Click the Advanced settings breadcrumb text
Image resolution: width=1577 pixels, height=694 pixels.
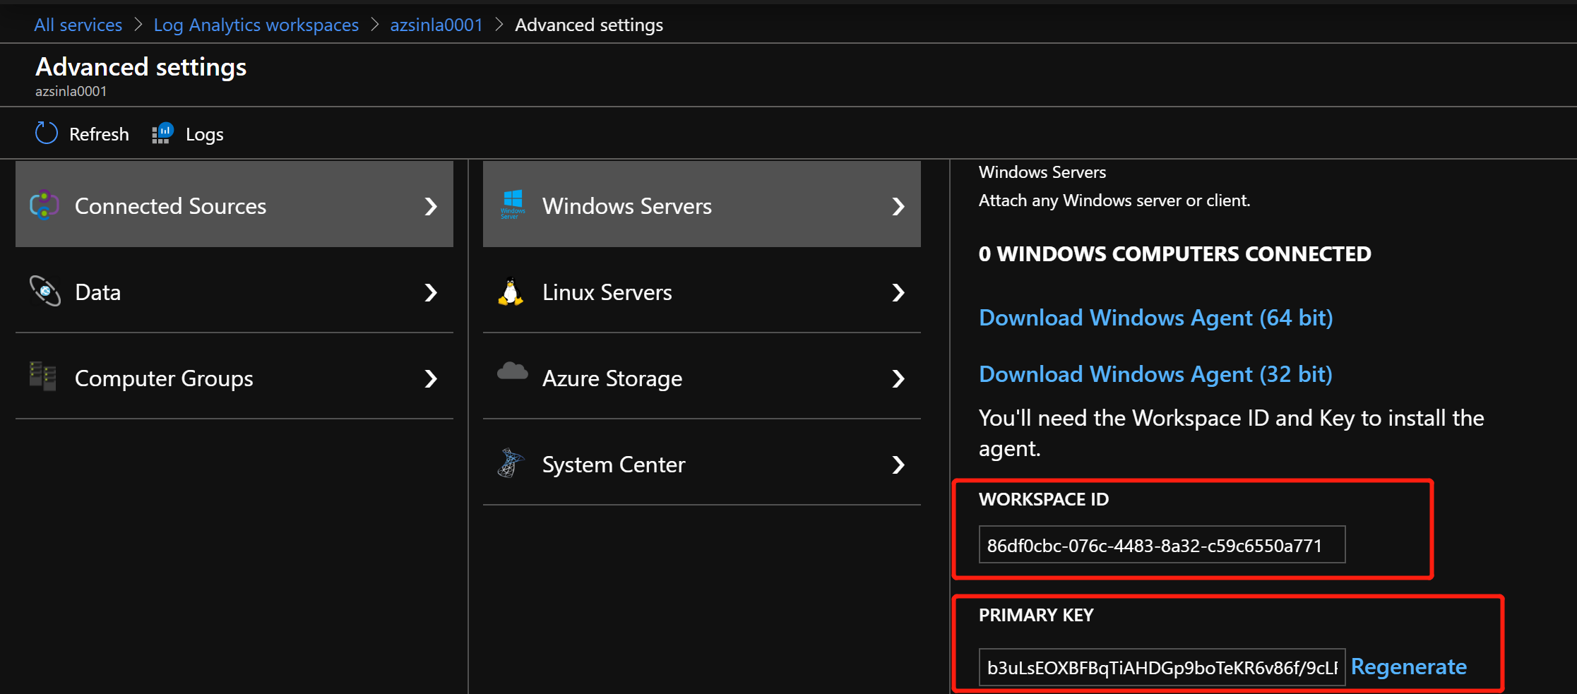coord(589,25)
